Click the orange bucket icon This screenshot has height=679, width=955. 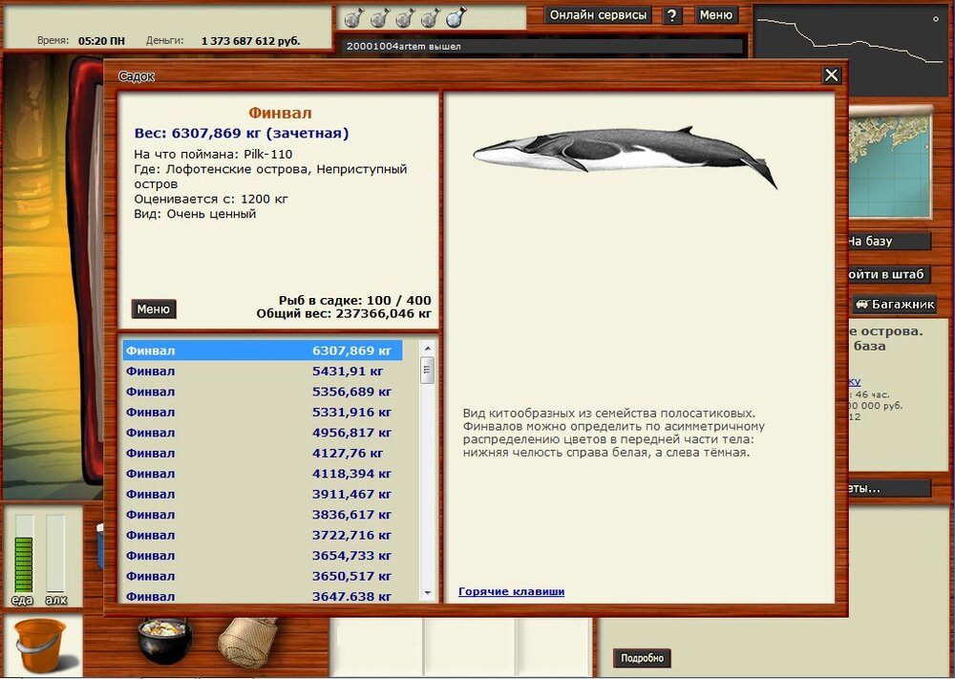40,646
